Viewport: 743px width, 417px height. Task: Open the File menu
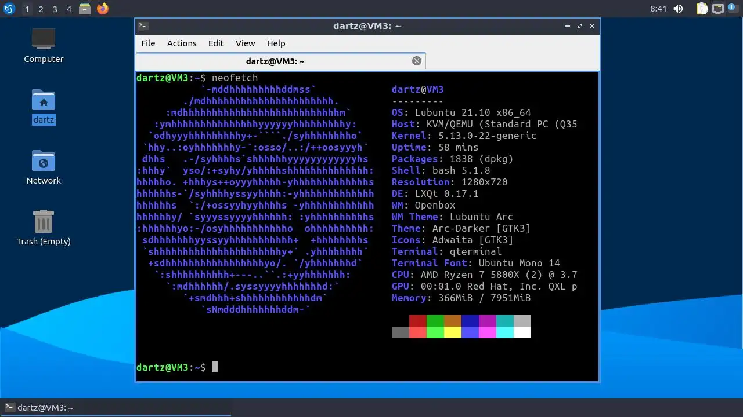148,43
